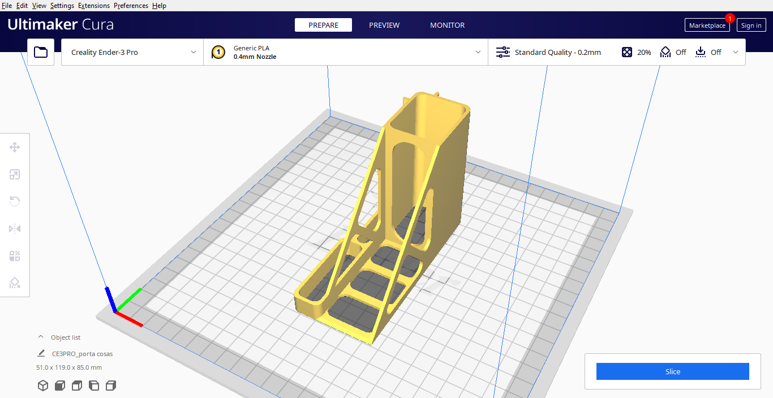Viewport: 773px width, 398px height.
Task: Switch to the PREVIEW stage
Action: (384, 25)
